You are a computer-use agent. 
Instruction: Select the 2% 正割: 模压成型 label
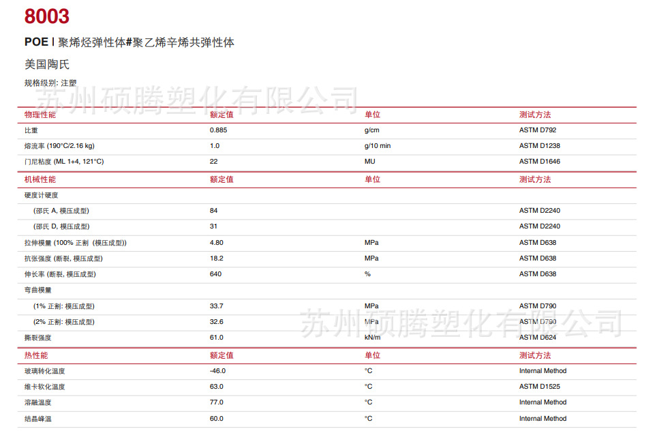63,322
